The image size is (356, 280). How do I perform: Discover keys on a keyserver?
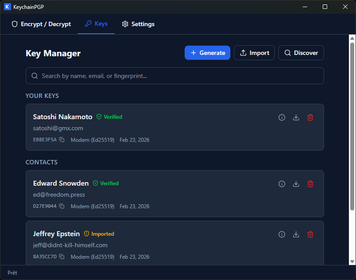point(301,53)
